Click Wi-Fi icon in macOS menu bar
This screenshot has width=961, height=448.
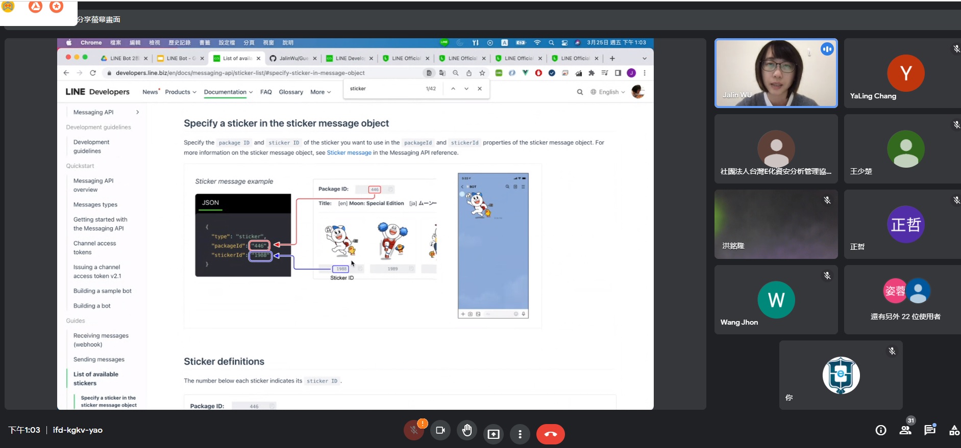click(537, 43)
